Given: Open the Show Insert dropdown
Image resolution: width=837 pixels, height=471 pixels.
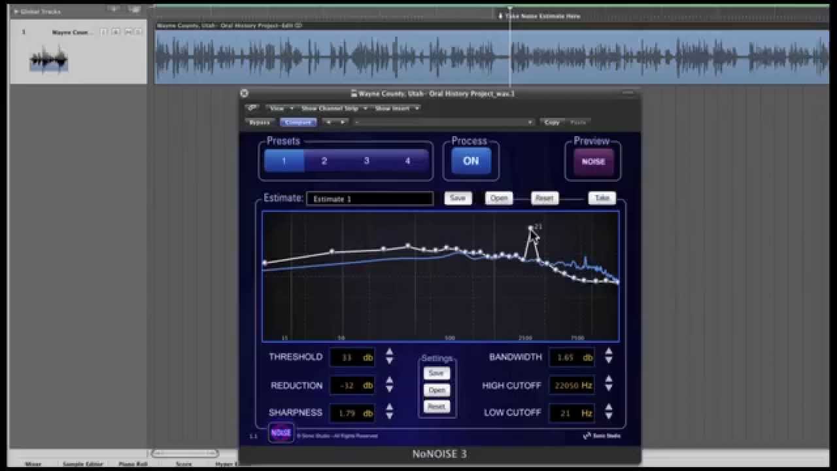Looking at the screenshot, I should (x=396, y=108).
